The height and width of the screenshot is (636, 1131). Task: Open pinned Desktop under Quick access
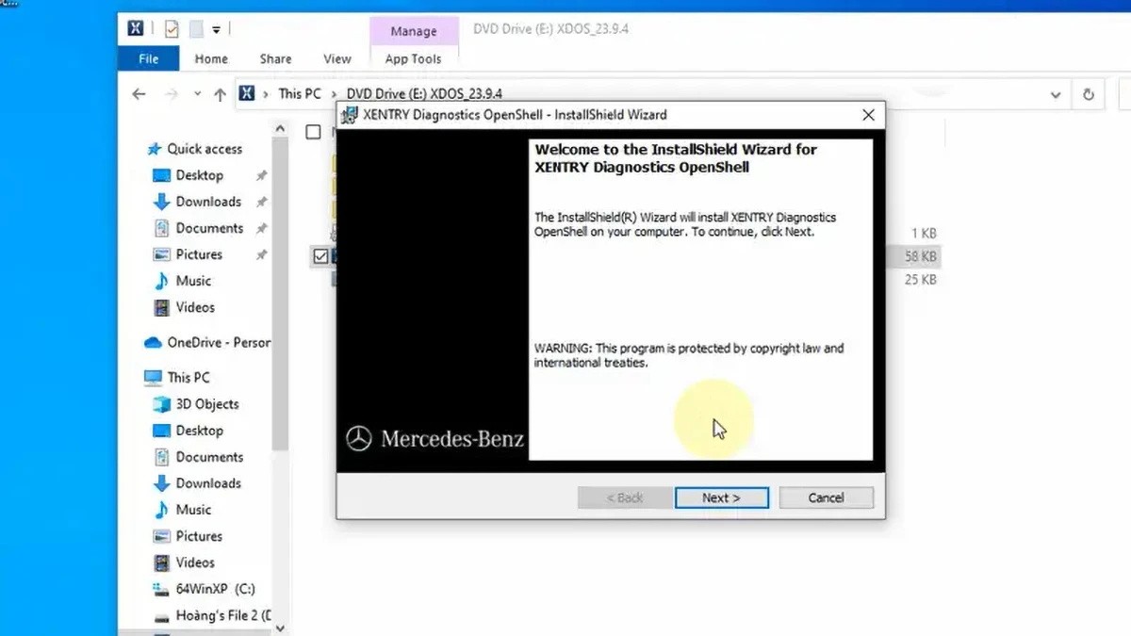click(x=200, y=175)
